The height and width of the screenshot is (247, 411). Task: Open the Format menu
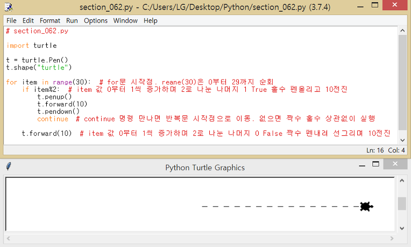tap(50, 20)
